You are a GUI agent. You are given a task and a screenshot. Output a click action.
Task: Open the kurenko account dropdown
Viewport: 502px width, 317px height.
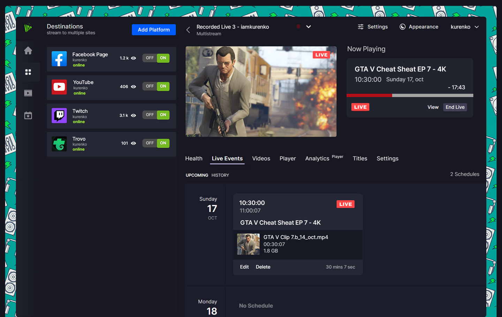coord(465,27)
